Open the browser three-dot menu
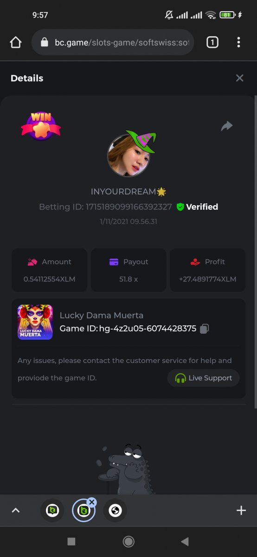This screenshot has height=557, width=257. click(x=238, y=43)
